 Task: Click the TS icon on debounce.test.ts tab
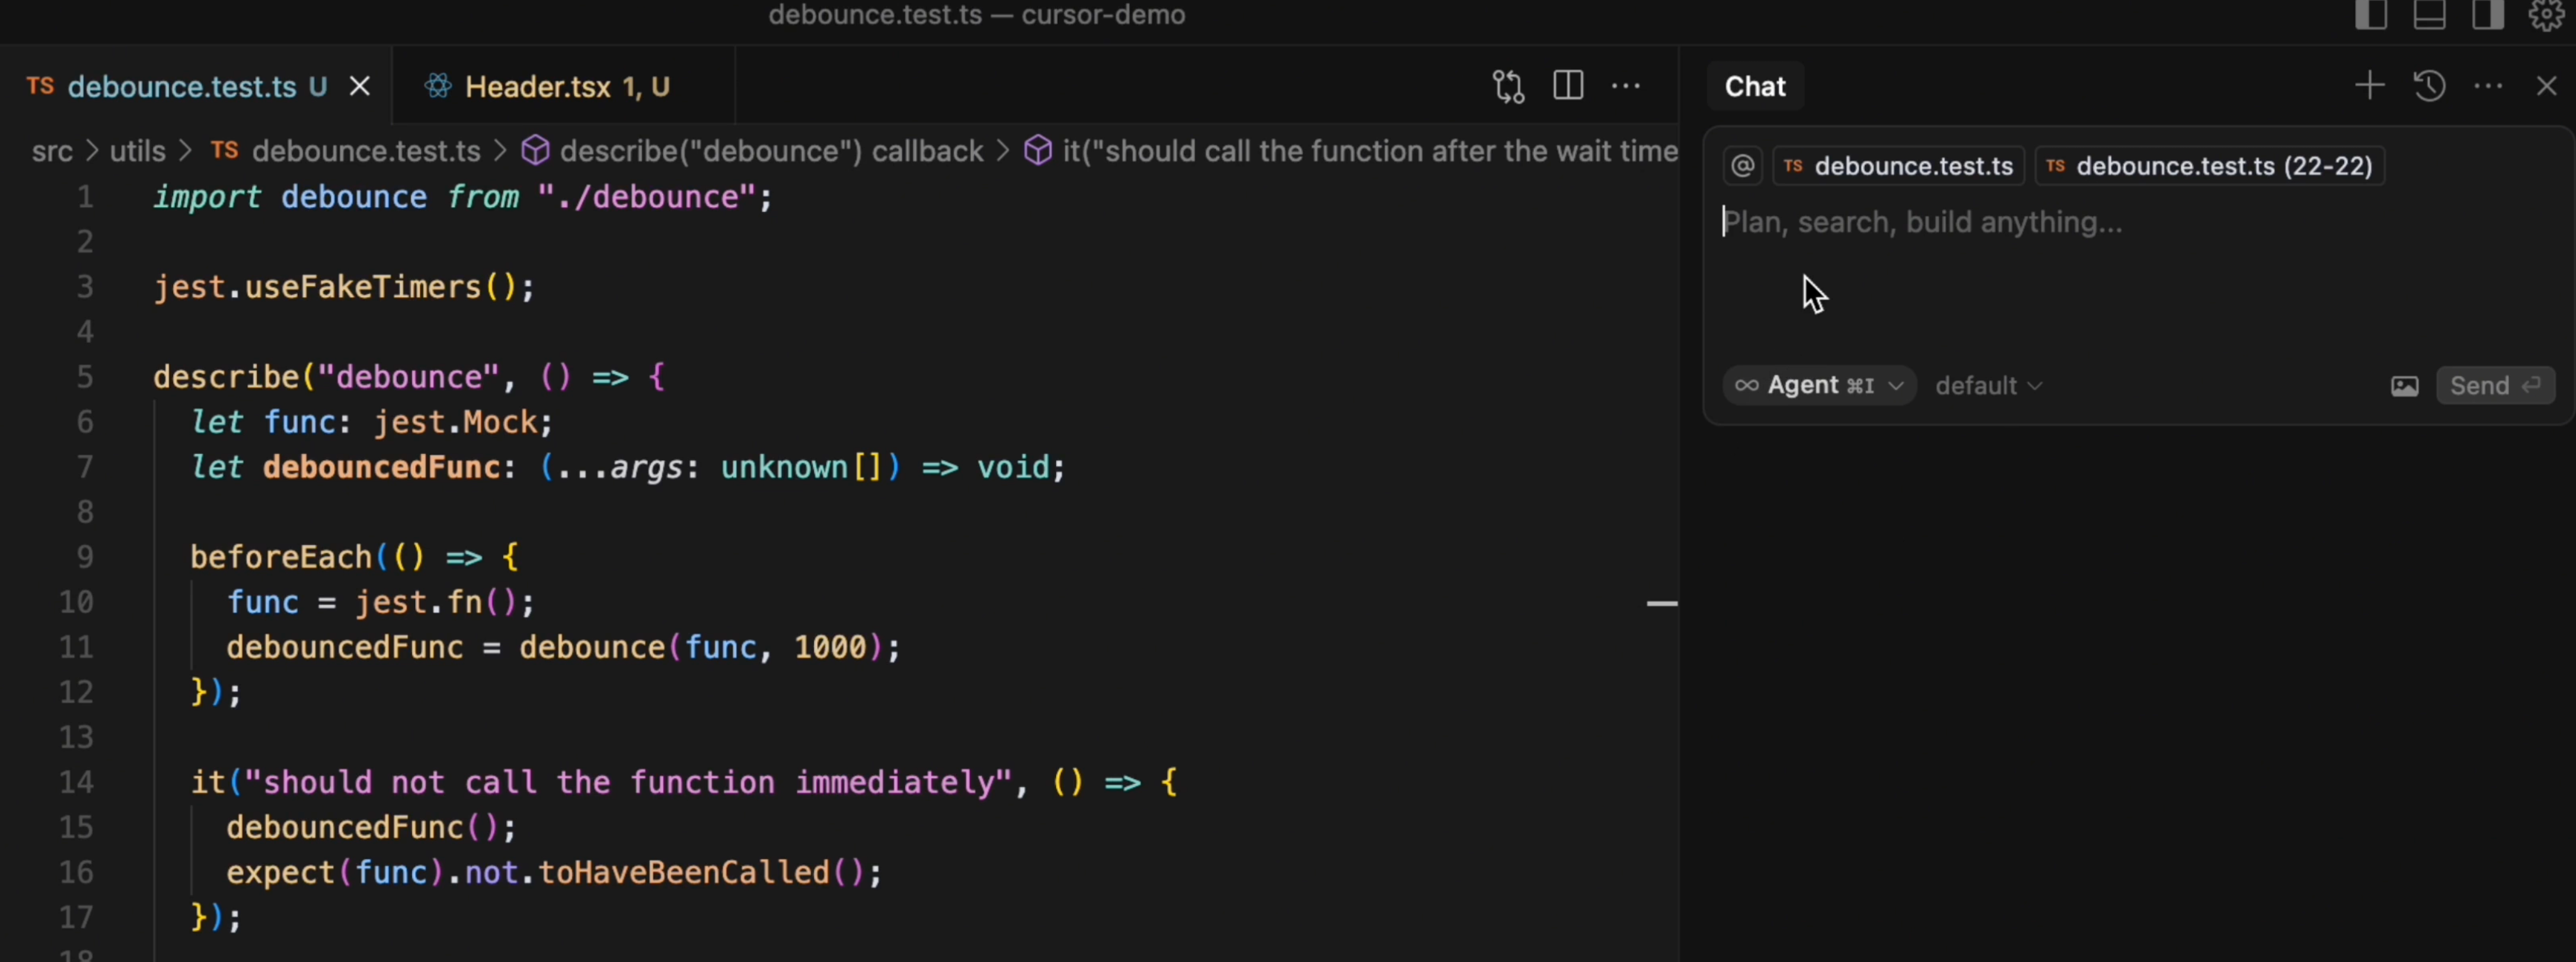tap(40, 87)
